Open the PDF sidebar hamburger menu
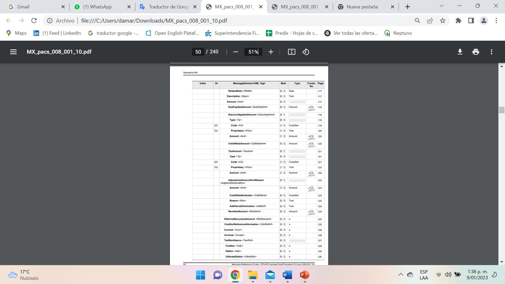Viewport: 505px width, 284px height. (13, 52)
